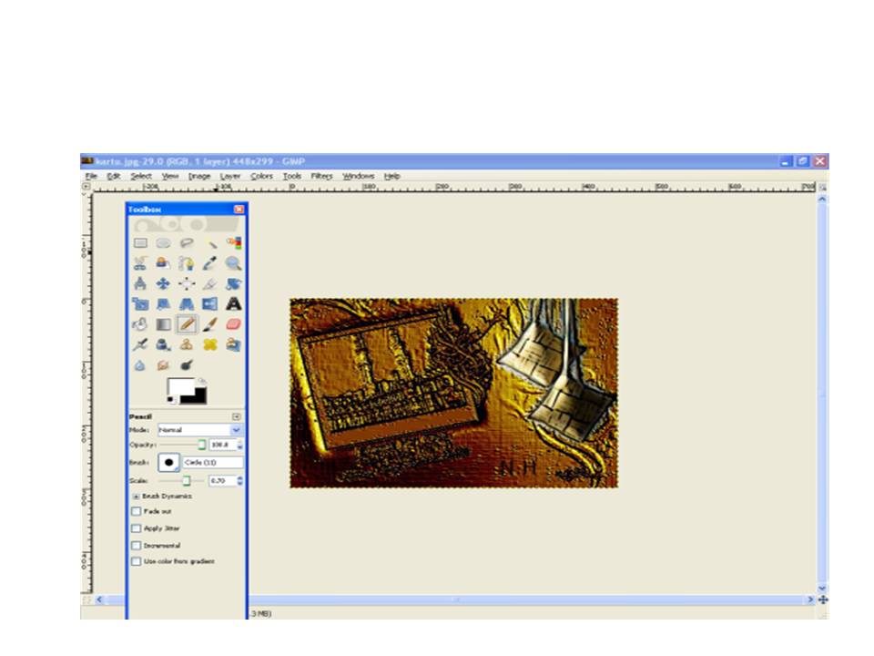
Task: Select the Ellipse Select tool
Action: 163,243
